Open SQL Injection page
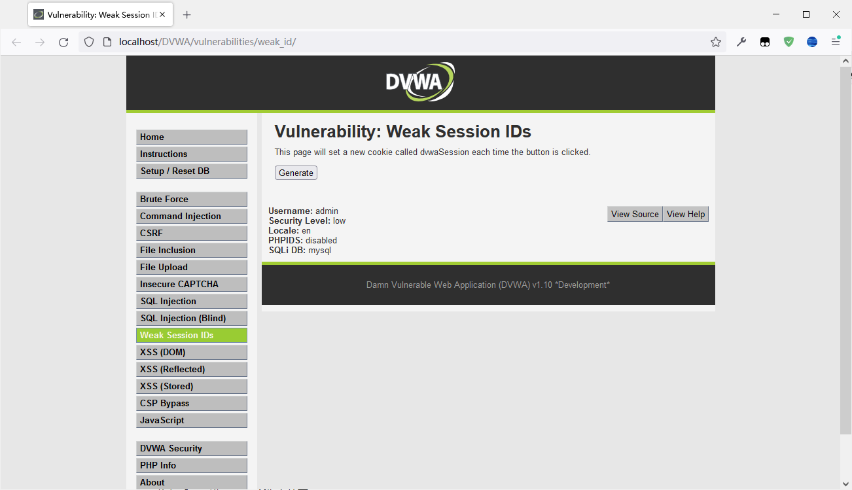Viewport: 852px width, 490px height. pyautogui.click(x=192, y=301)
